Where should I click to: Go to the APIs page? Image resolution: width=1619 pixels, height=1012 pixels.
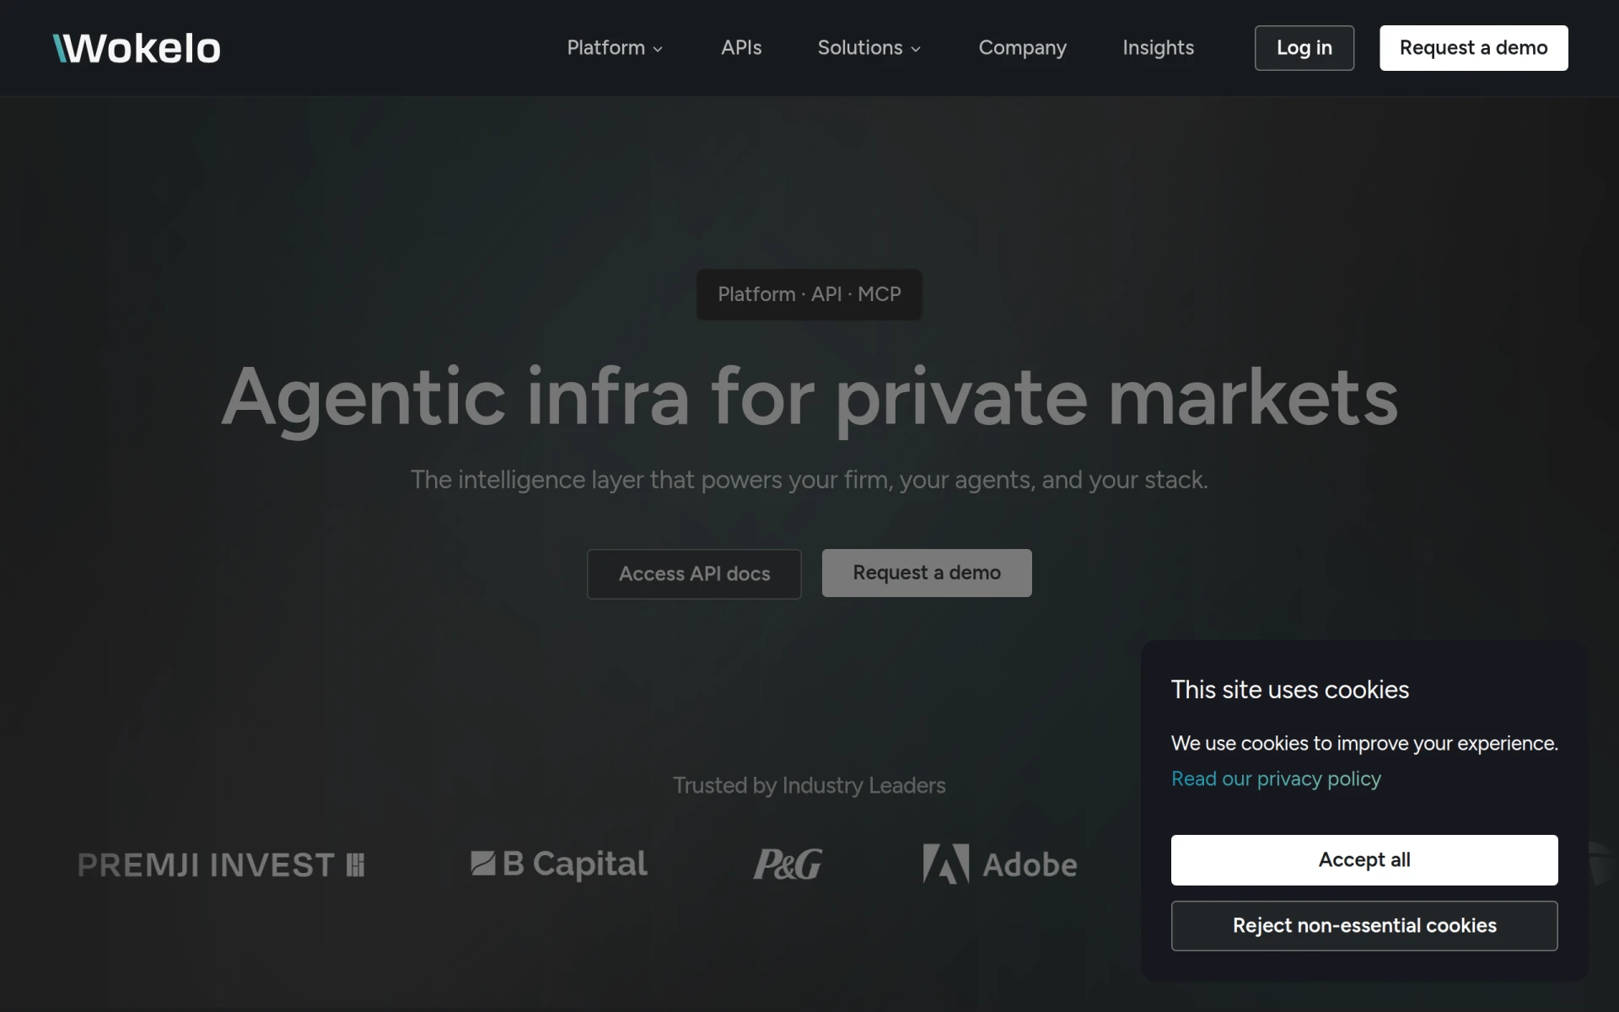[741, 48]
